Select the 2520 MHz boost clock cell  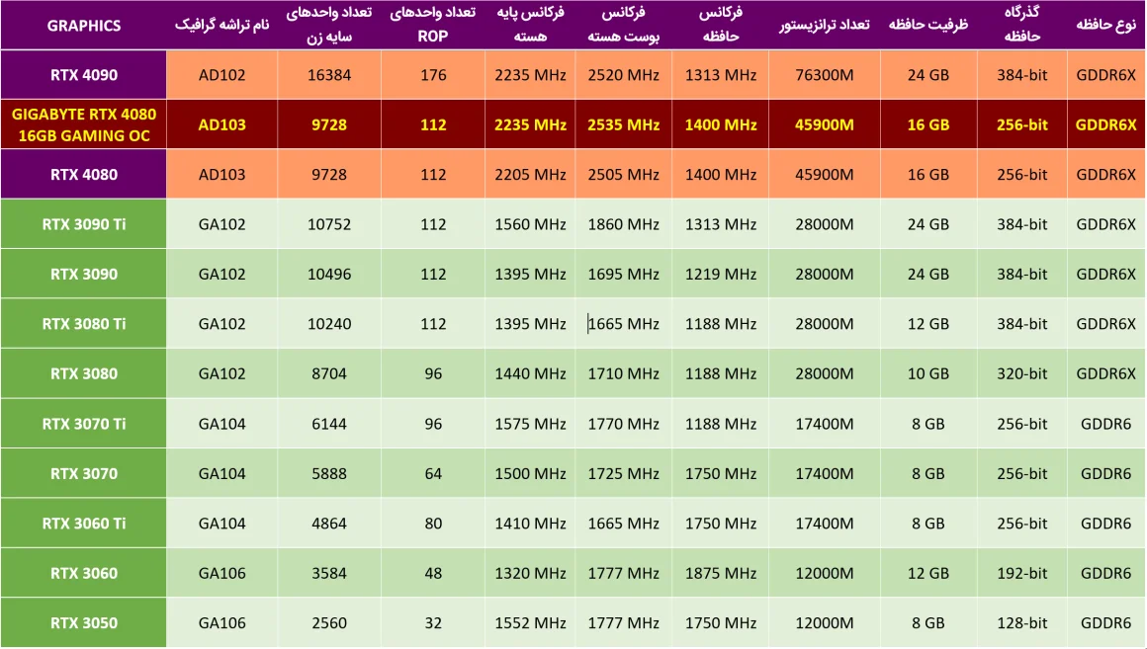pos(623,74)
